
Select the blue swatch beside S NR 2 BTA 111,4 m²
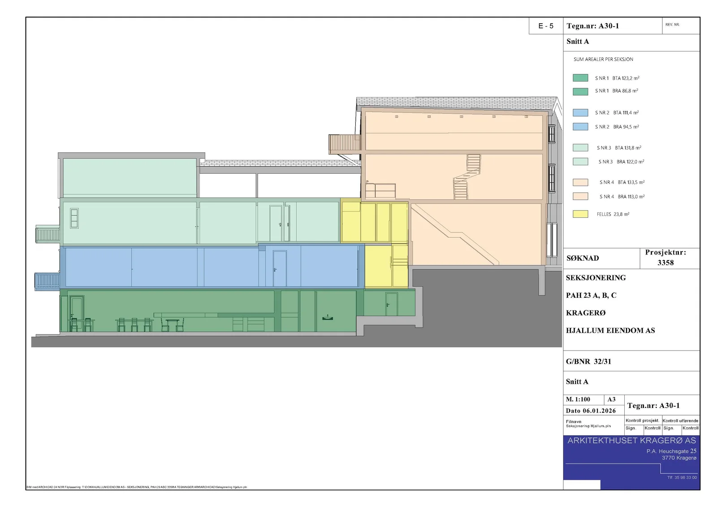tap(580, 113)
